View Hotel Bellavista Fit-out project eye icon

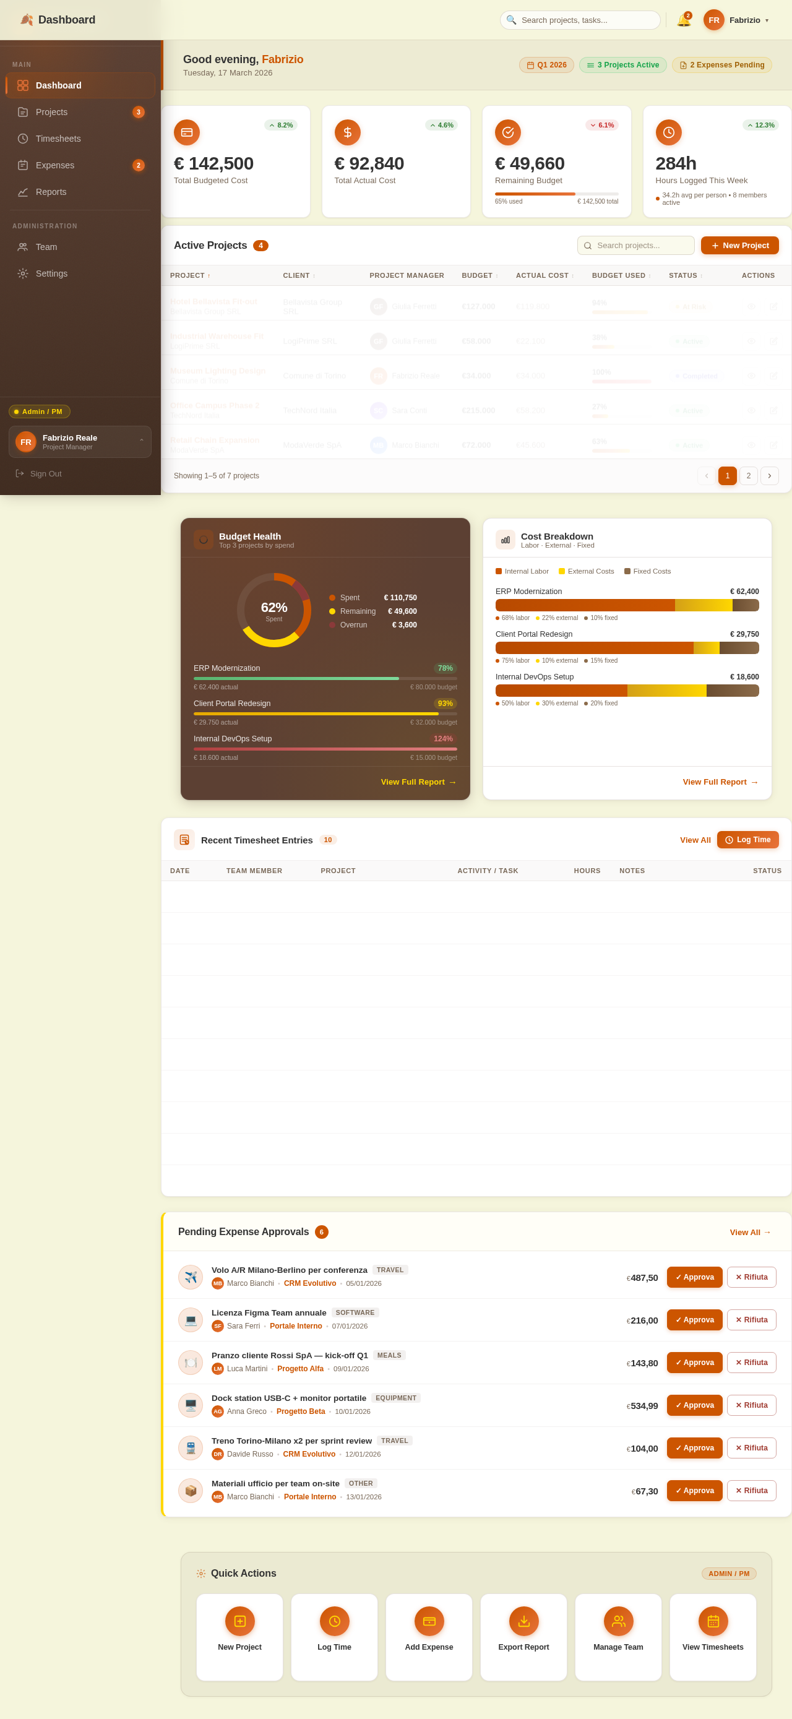tap(751, 306)
